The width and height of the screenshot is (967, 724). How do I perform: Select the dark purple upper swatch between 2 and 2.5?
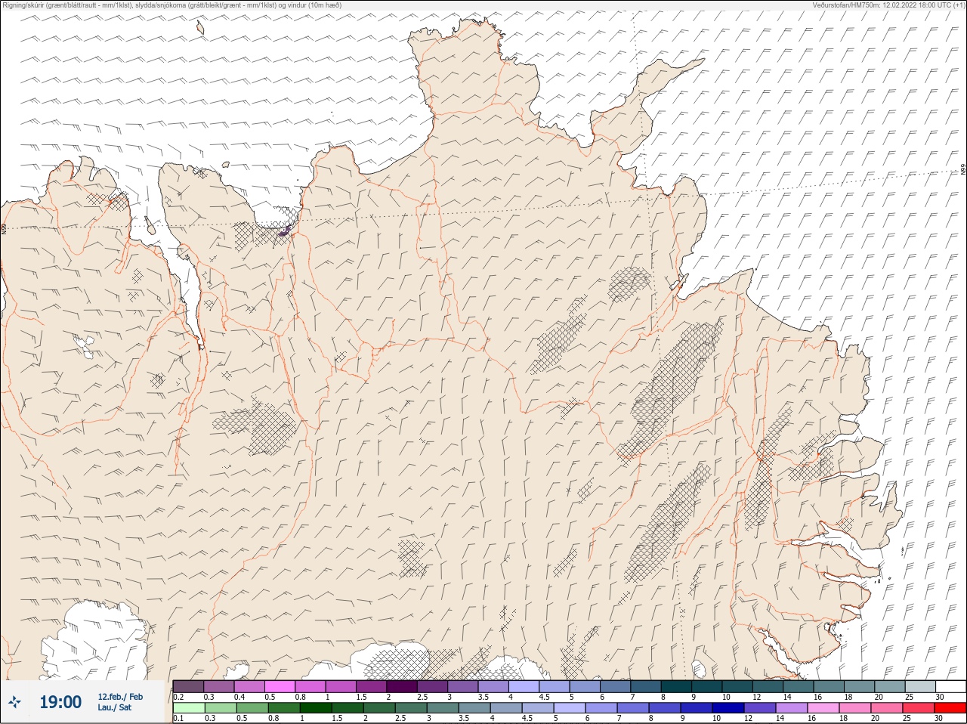coord(402,686)
